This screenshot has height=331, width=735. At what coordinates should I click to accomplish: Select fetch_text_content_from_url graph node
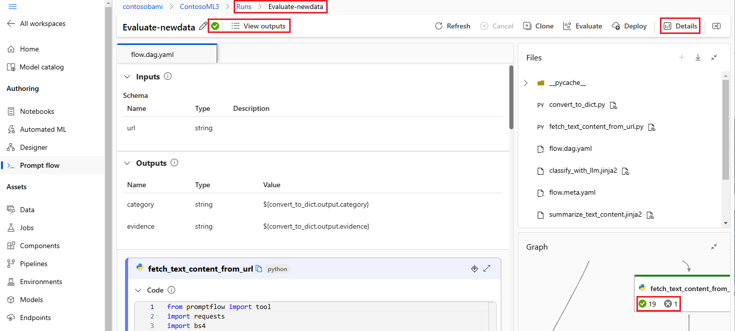pyautogui.click(x=682, y=293)
